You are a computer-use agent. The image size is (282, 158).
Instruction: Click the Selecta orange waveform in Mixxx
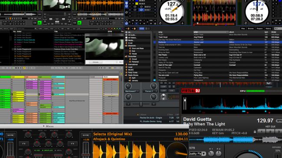tap(129, 150)
